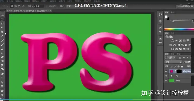
Task: Switch to the 路径 paths tab
Action: pyautogui.click(x=178, y=54)
